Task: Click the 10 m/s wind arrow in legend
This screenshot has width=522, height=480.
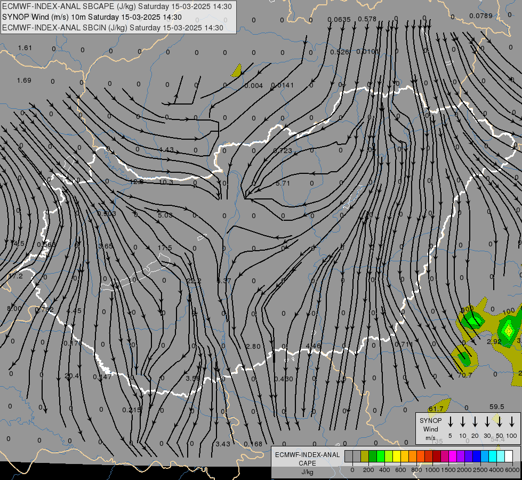Action: 462,422
